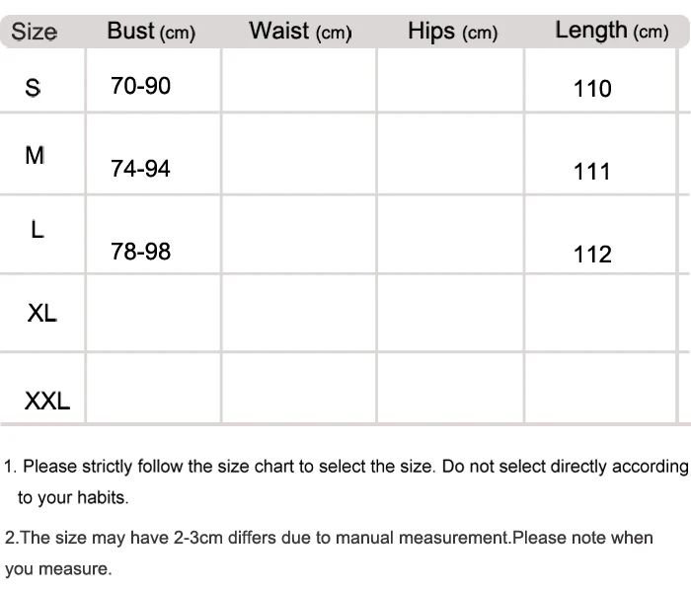
Task: Click the 78-98 bust value
Action: tap(140, 252)
